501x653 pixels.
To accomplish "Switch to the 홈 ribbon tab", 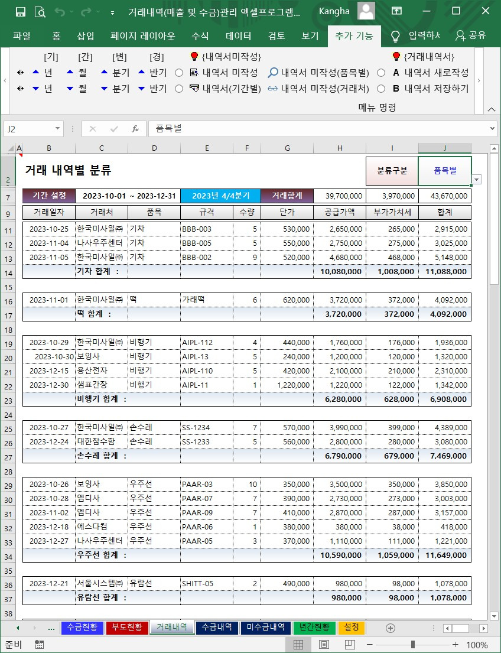I will click(56, 36).
